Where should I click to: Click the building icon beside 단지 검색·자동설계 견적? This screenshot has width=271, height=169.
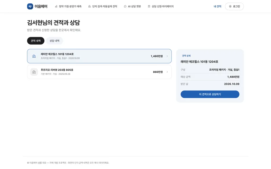click(x=89, y=6)
